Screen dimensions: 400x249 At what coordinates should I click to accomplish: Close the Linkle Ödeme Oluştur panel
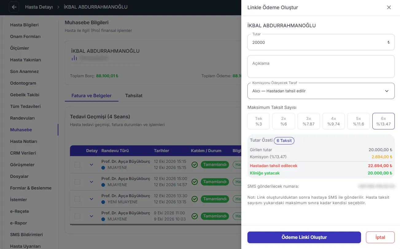389,7
